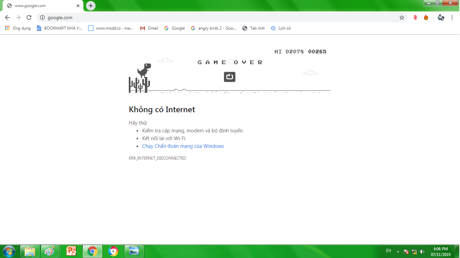Click the Kết nối lại với Wi-Fi suggestion
The image size is (460, 258).
pyautogui.click(x=164, y=138)
